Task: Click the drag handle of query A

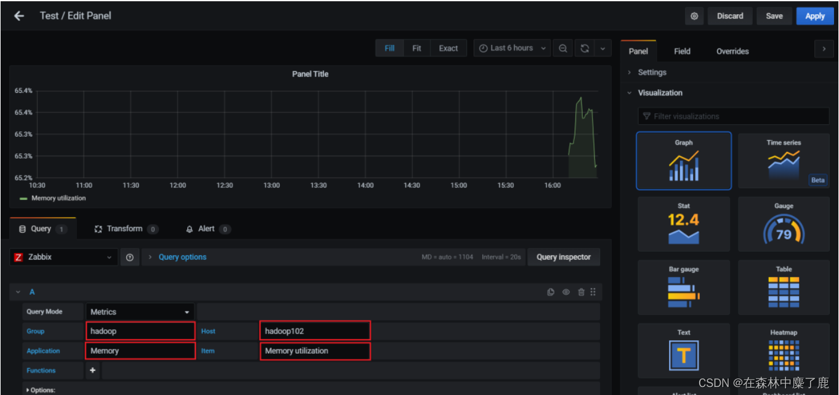Action: click(593, 292)
